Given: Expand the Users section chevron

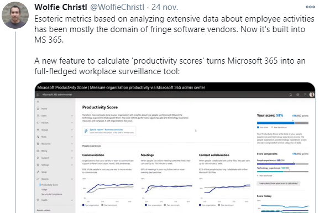Looking at the screenshot, I should [x=72, y=116].
